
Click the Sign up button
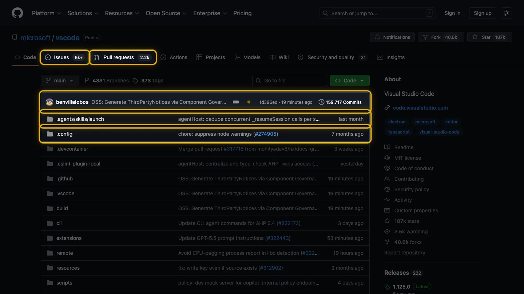pos(483,13)
